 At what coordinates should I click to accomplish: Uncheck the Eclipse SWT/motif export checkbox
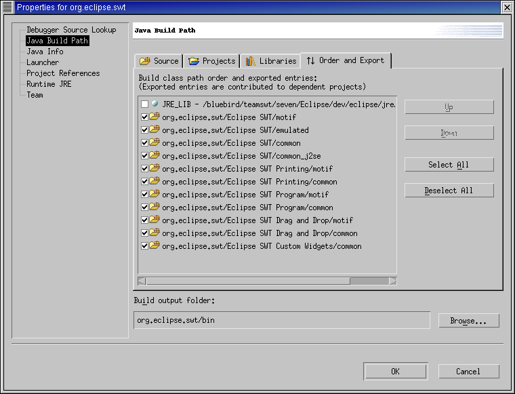[x=144, y=117]
